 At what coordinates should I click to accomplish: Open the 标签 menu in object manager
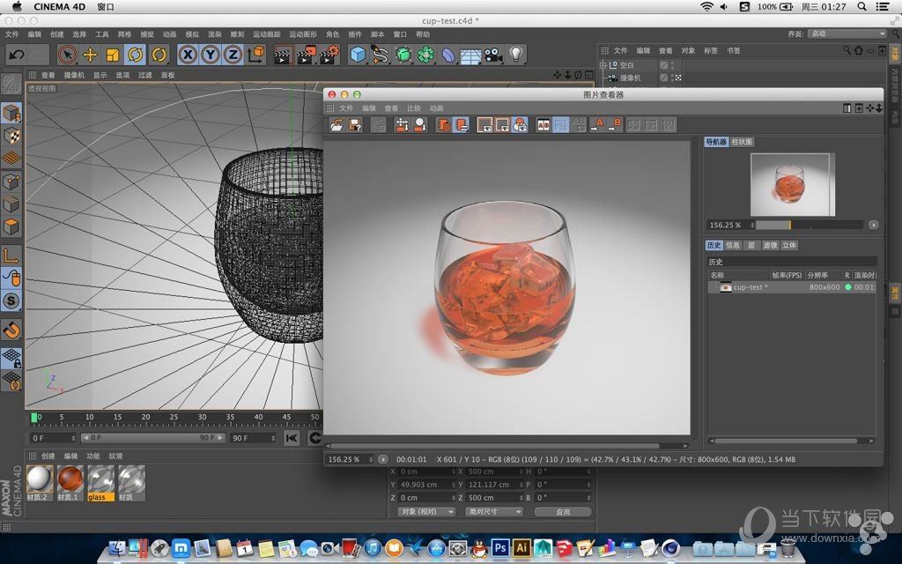coord(711,50)
